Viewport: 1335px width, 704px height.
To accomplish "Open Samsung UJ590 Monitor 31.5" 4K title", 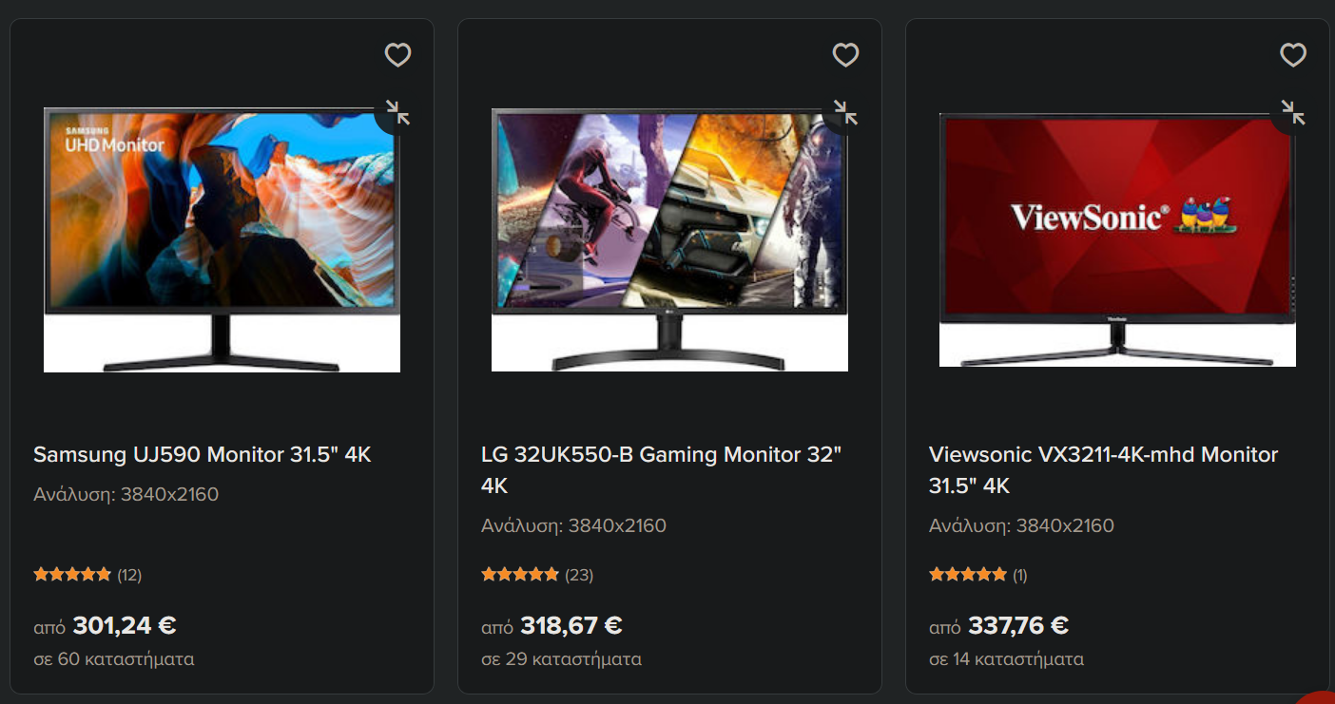I will [x=203, y=454].
